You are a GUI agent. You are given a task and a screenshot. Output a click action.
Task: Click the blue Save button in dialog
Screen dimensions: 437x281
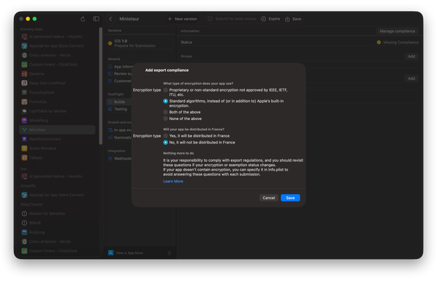pyautogui.click(x=290, y=198)
